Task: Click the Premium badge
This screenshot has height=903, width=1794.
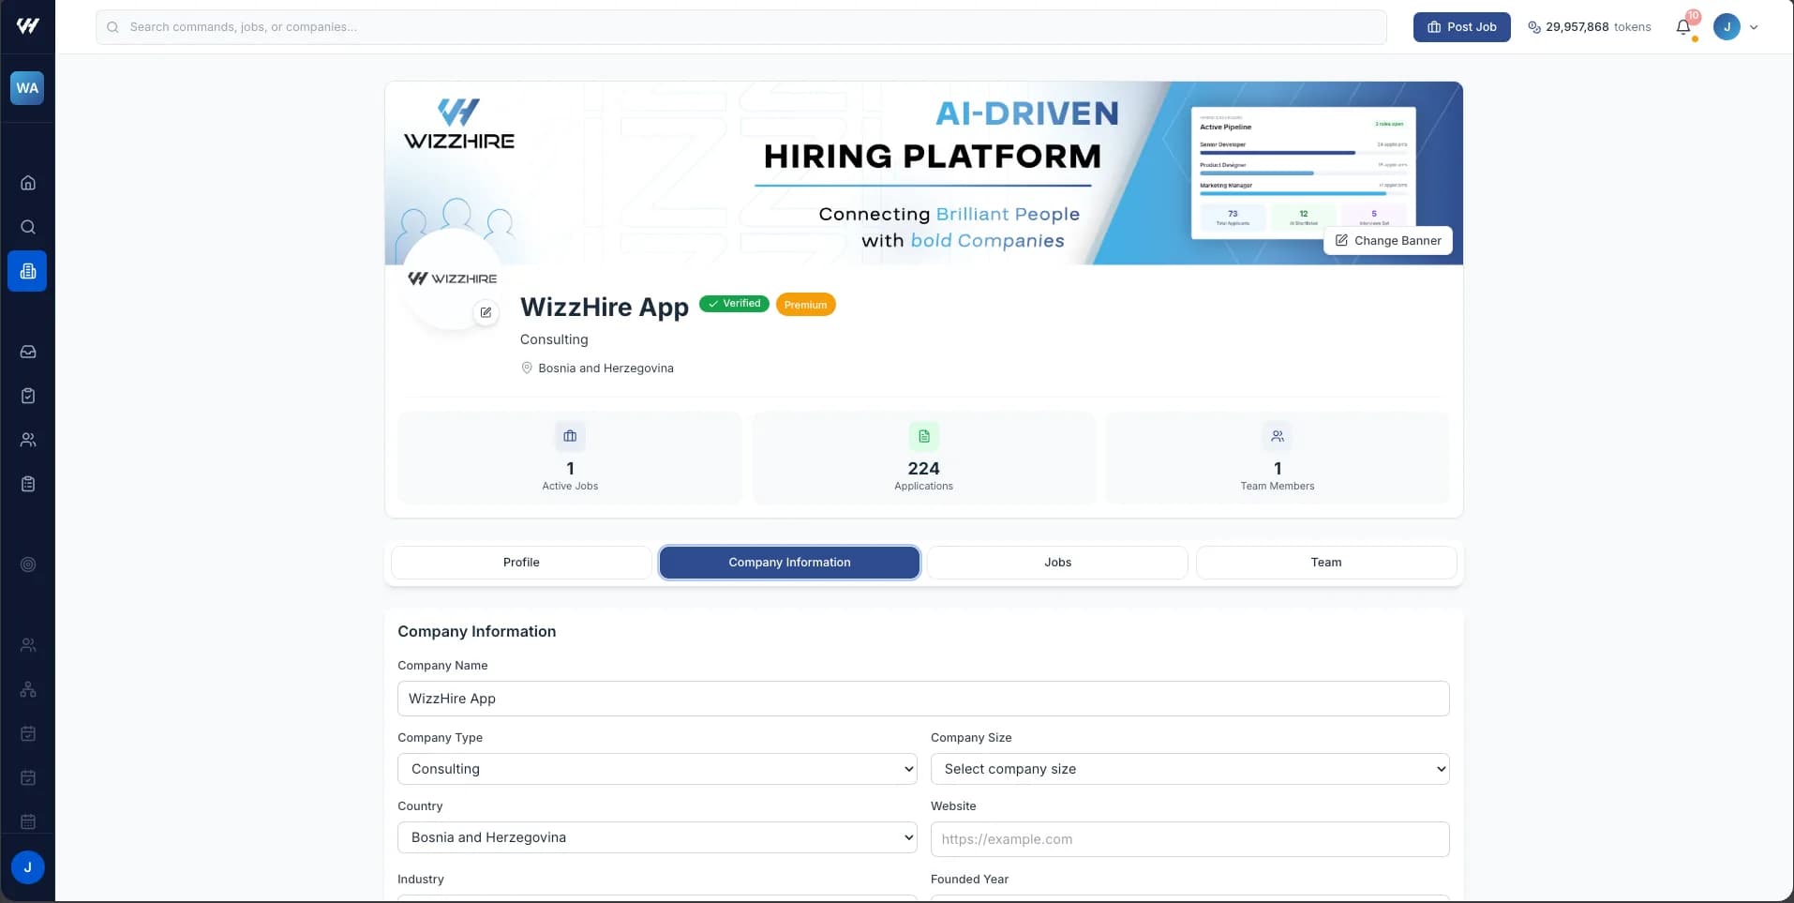Action: pos(805,305)
